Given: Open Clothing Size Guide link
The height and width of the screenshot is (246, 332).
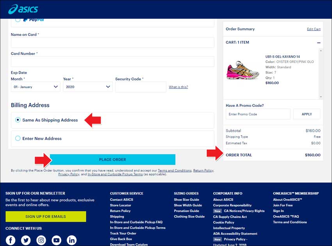Looking at the screenshot, I should [189, 216].
